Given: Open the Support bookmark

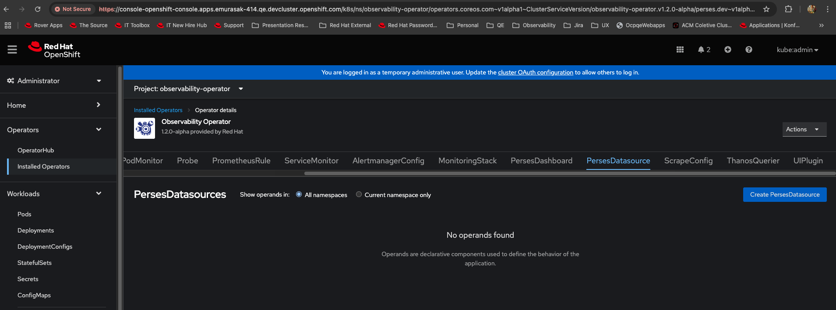Looking at the screenshot, I should click(229, 25).
